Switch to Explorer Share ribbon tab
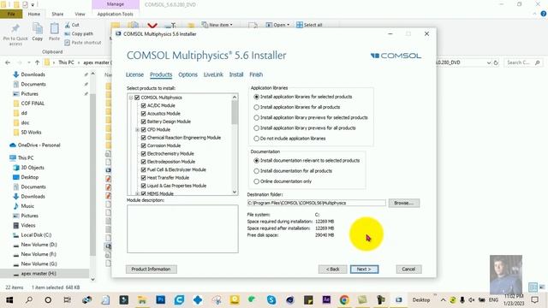 point(57,14)
